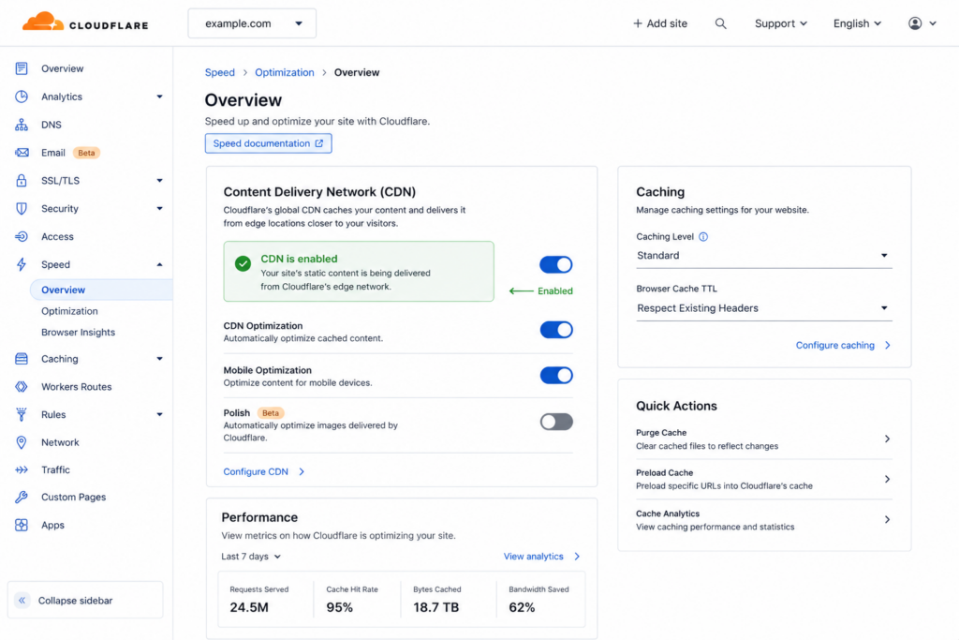This screenshot has height=640, width=959.
Task: Disable the Mobile Optimization toggle
Action: (556, 375)
